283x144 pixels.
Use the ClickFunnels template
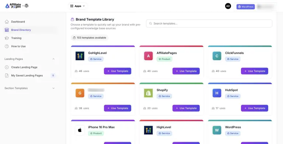pyautogui.click(x=255, y=71)
